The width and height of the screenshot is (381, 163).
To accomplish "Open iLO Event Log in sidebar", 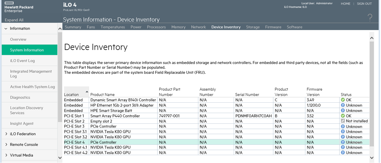I will pyautogui.click(x=22, y=61).
